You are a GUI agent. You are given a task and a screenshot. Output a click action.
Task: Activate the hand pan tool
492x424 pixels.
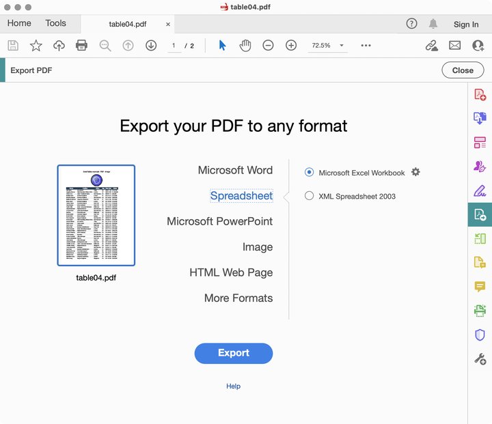tap(245, 46)
